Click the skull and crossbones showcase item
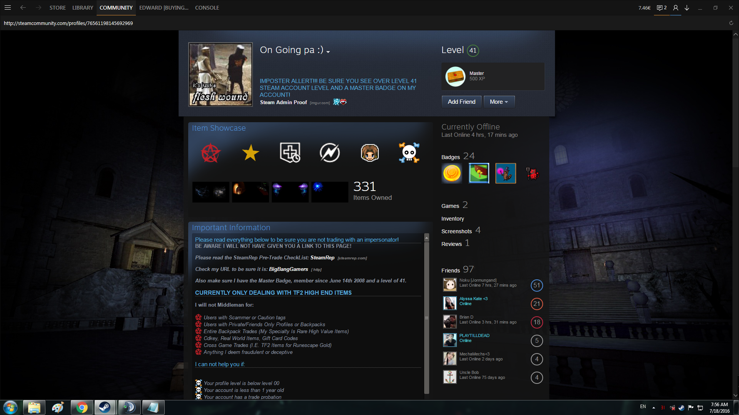 (409, 153)
